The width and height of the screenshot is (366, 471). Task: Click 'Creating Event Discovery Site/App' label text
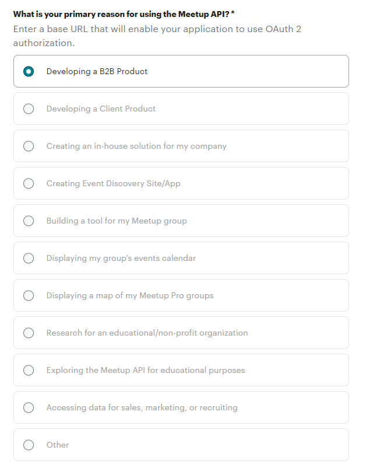[113, 183]
